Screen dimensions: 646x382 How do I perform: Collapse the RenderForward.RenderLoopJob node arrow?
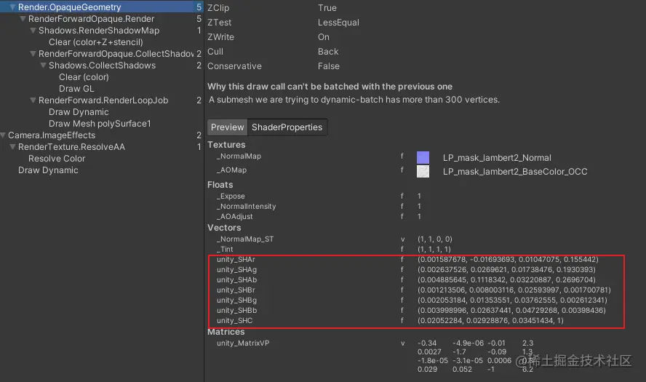coord(33,100)
